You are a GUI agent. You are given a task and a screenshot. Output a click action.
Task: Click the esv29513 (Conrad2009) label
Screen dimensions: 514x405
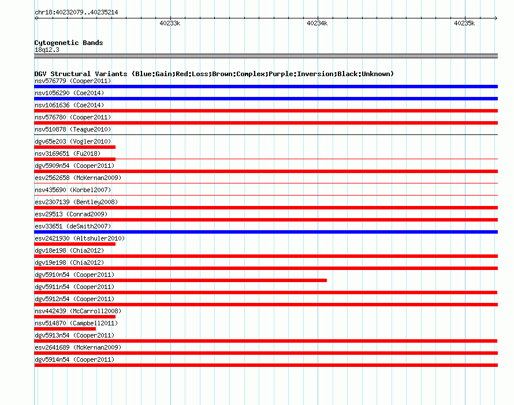click(x=71, y=214)
